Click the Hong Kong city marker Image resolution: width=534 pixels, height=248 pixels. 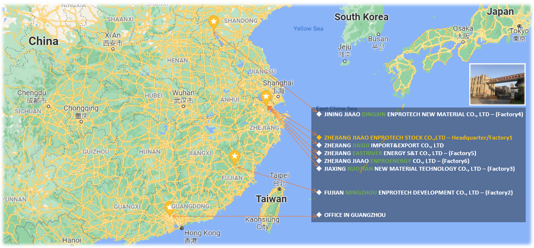coord(182,228)
